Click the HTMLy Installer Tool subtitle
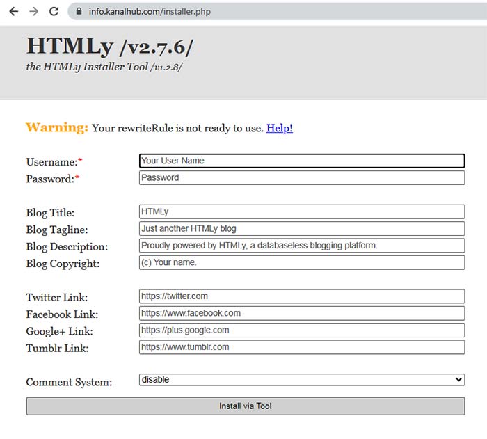This screenshot has height=439, width=487. [104, 67]
